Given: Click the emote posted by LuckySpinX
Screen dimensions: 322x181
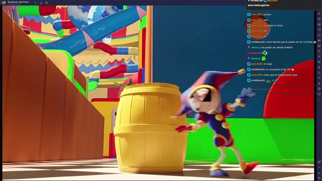Looking at the screenshot, I should pyautogui.click(x=265, y=53).
